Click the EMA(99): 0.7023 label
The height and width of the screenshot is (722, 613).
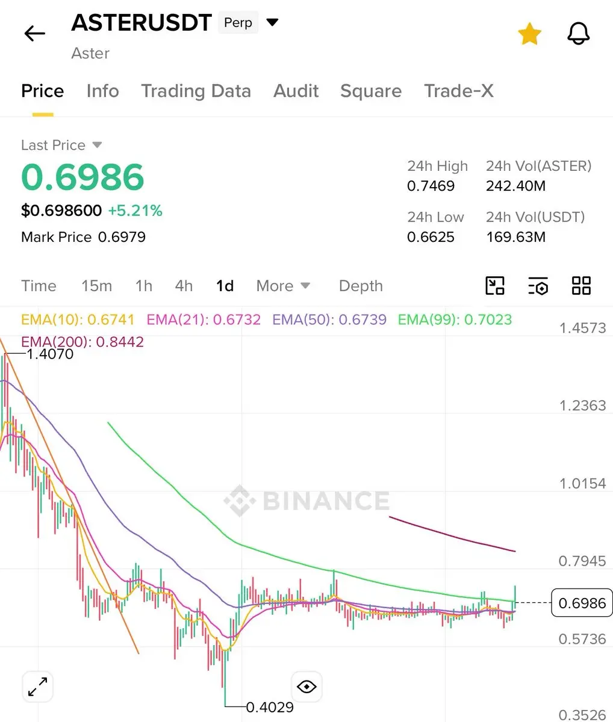455,319
